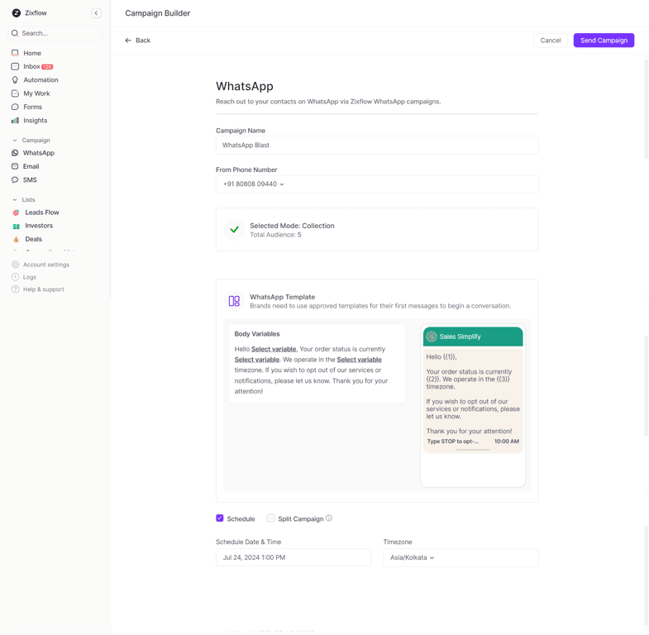Click the Email campaign icon
The width and height of the screenshot is (649, 635).
[x=15, y=166]
